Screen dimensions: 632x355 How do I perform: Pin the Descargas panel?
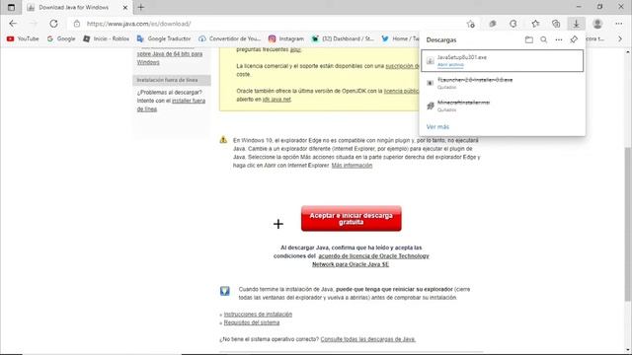pos(574,39)
